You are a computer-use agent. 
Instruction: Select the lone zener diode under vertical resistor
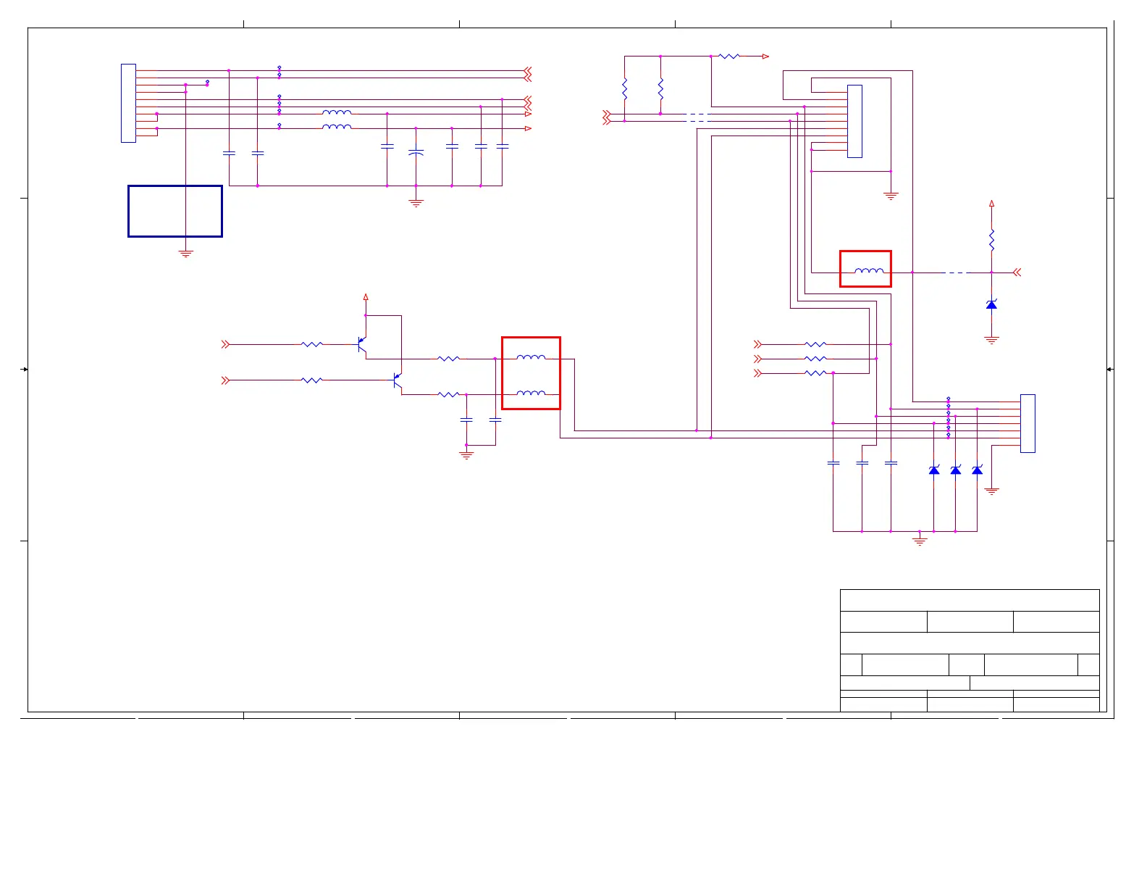(x=991, y=304)
